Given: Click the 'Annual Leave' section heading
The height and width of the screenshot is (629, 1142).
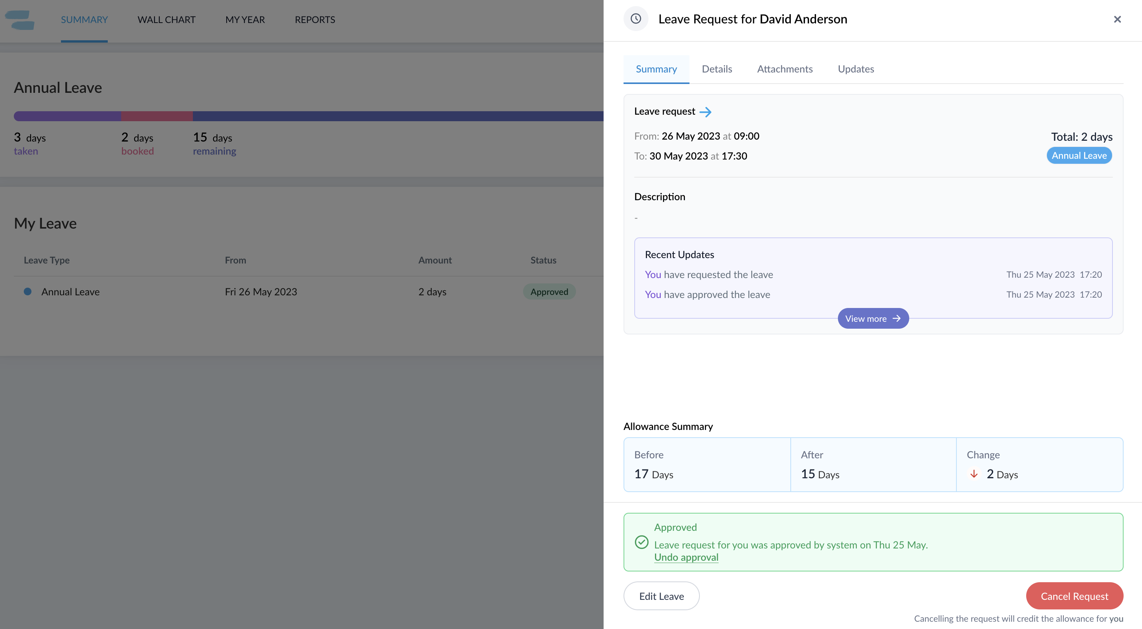Looking at the screenshot, I should (58, 88).
